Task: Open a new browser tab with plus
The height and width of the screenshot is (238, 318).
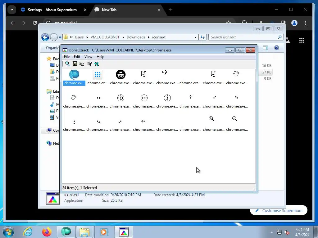Action: tap(170, 10)
